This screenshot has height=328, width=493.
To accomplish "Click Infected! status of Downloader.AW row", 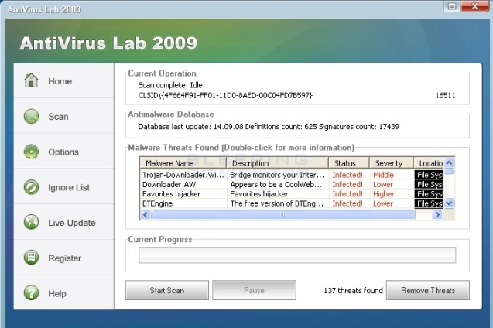I will [x=347, y=184].
